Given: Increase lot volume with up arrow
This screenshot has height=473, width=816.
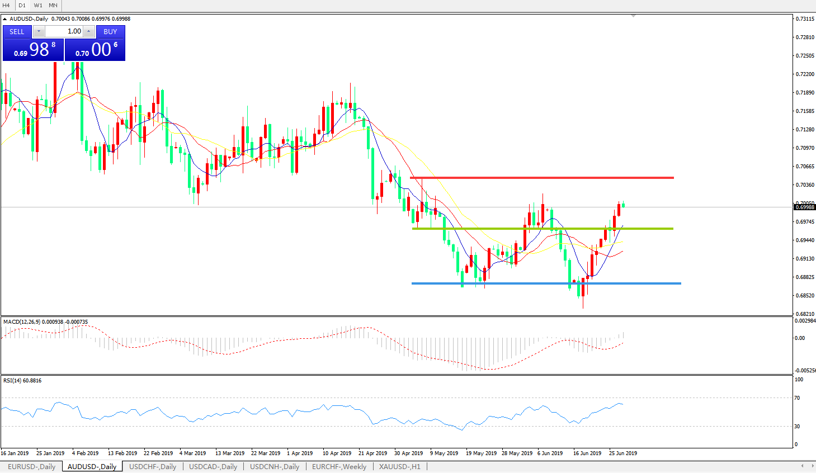Looking at the screenshot, I should 88,32.
